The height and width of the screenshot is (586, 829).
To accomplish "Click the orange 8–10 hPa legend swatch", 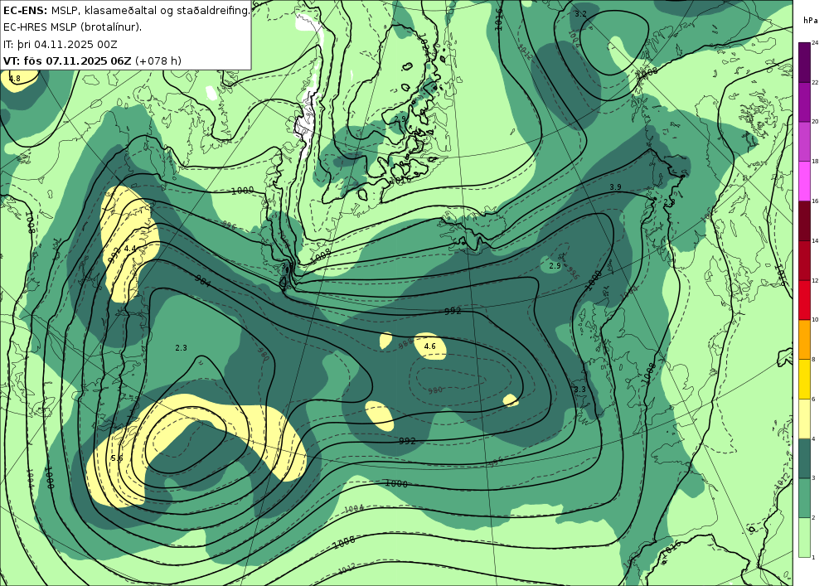I will [x=804, y=339].
